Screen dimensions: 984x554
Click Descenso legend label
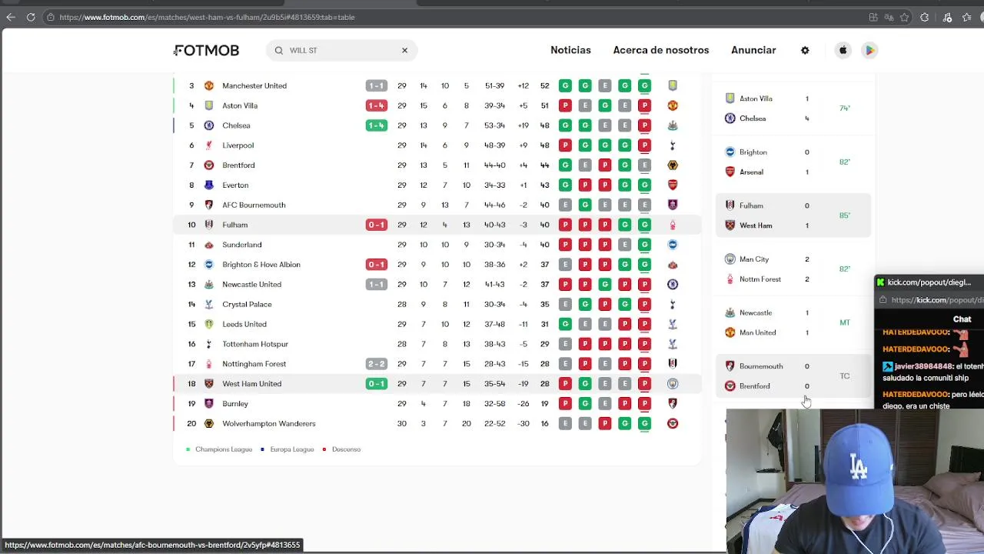click(346, 449)
